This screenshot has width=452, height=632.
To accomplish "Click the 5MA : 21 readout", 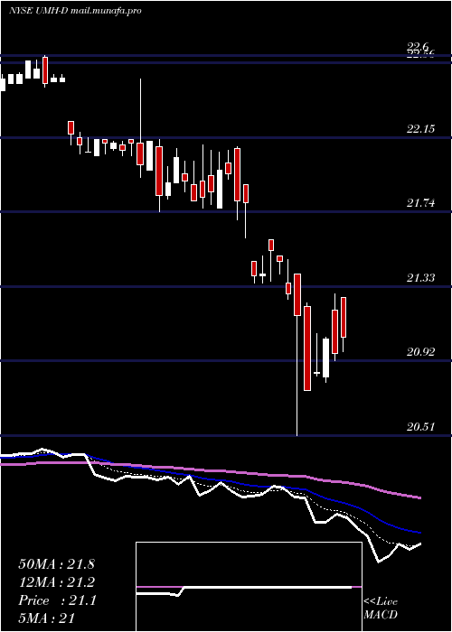I will pos(47,618).
